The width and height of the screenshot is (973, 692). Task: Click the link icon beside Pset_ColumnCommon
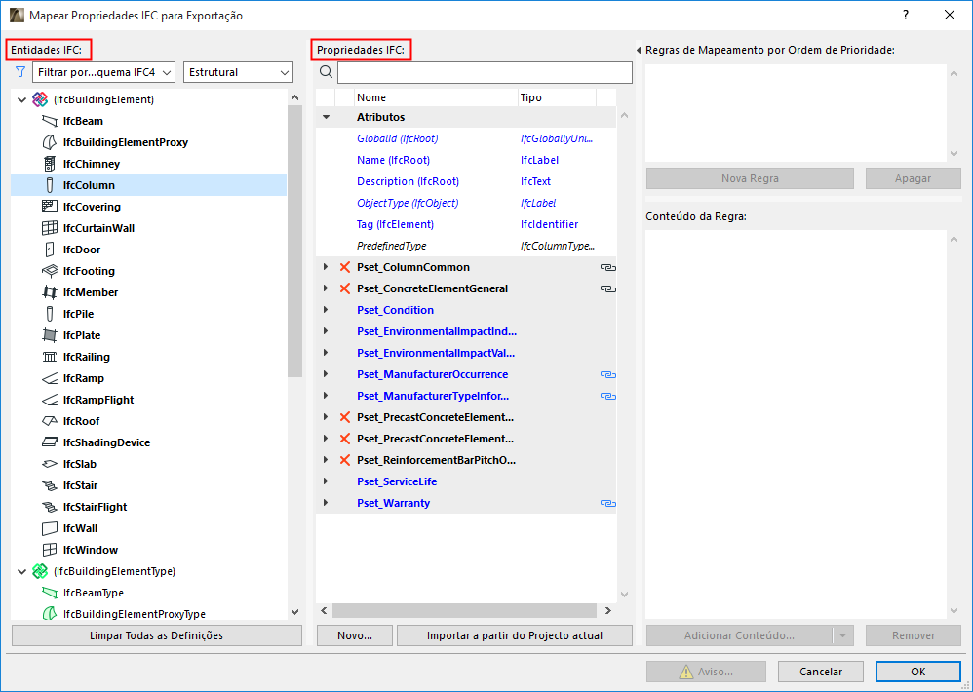pos(607,267)
